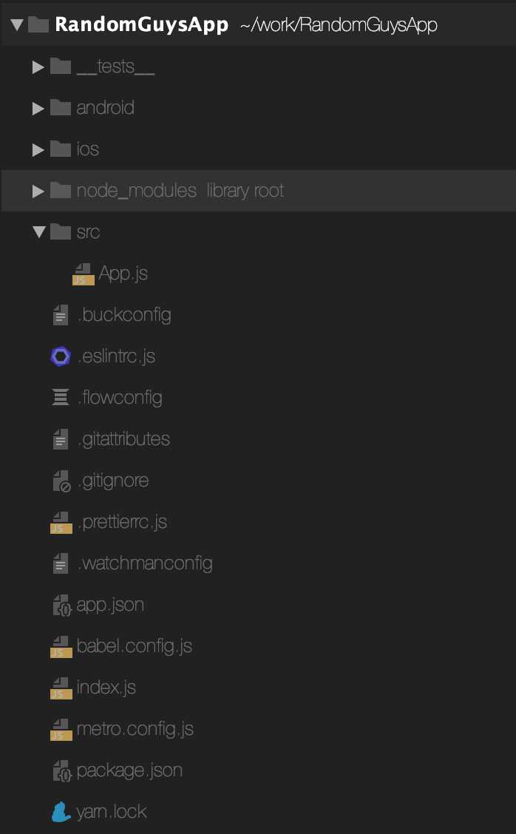Image resolution: width=516 pixels, height=834 pixels.
Task: Expand the android folder arrow
Action: point(38,109)
